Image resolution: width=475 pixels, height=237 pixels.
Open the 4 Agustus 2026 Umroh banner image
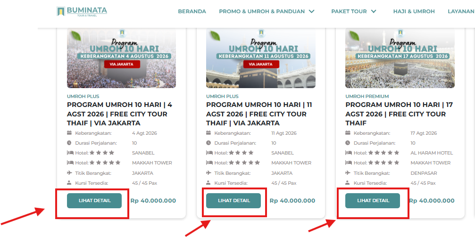122,58
